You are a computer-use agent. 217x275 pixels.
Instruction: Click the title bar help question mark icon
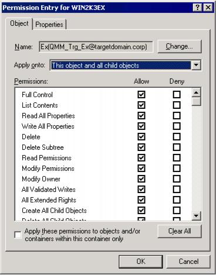pyautogui.click(x=198, y=8)
